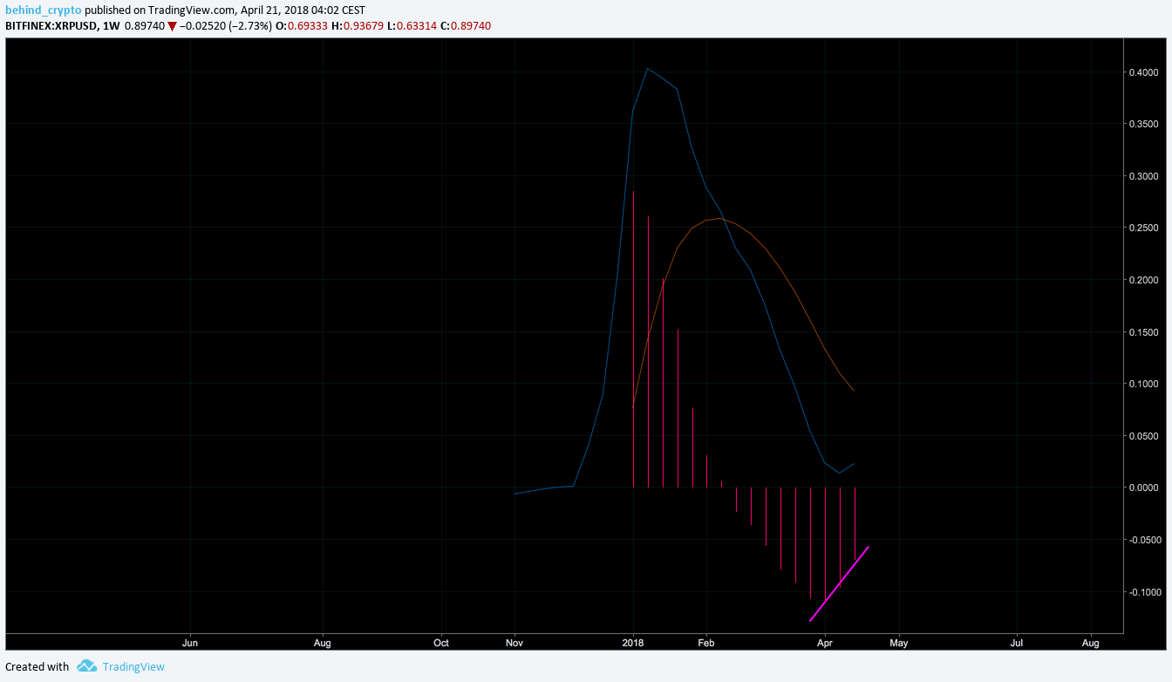The width and height of the screenshot is (1172, 682).
Task: Click the open value 0.69333
Action: tap(306, 26)
